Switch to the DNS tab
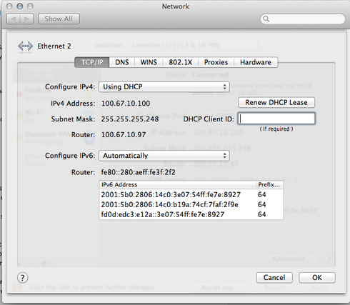350x305 pixels. [122, 62]
